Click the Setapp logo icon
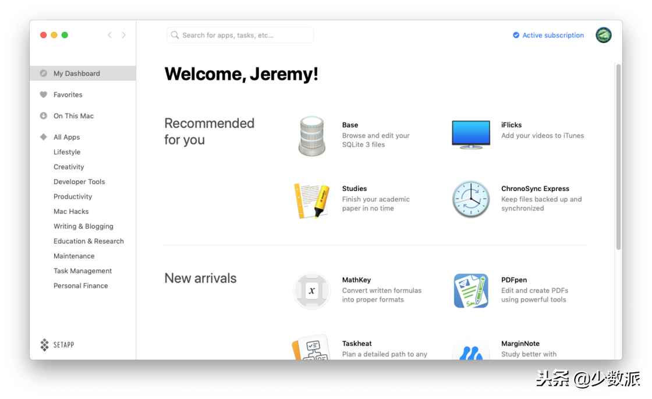652x399 pixels. click(44, 344)
